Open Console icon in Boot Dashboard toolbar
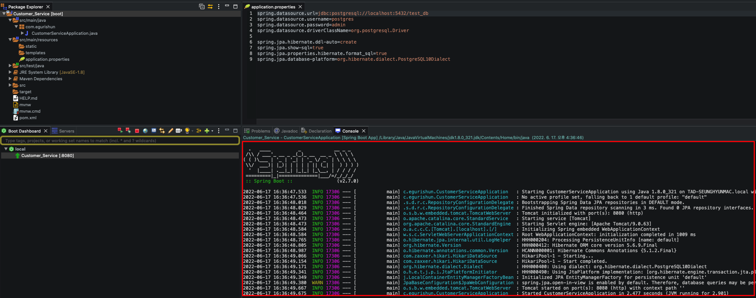The height and width of the screenshot is (298, 756). 154,131
